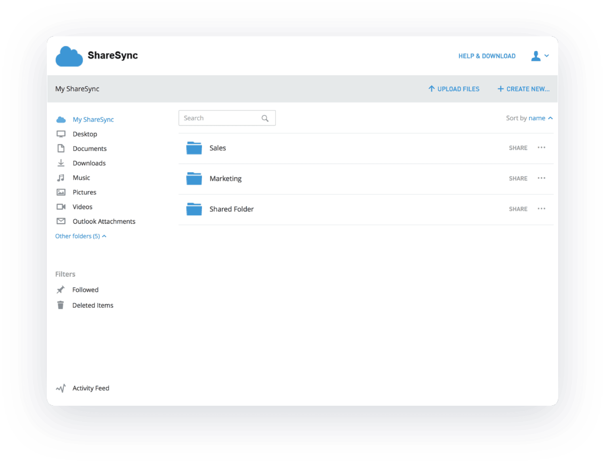Open more options for Shared Folder

tap(542, 209)
